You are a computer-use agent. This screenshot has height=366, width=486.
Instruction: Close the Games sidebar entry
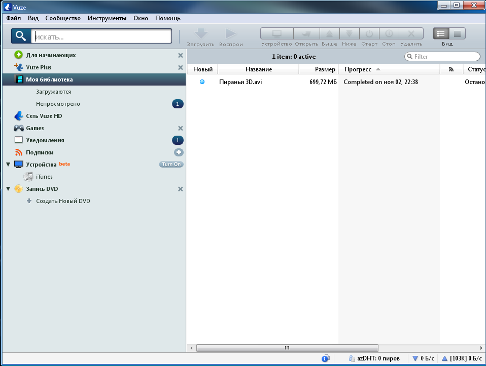pos(181,128)
